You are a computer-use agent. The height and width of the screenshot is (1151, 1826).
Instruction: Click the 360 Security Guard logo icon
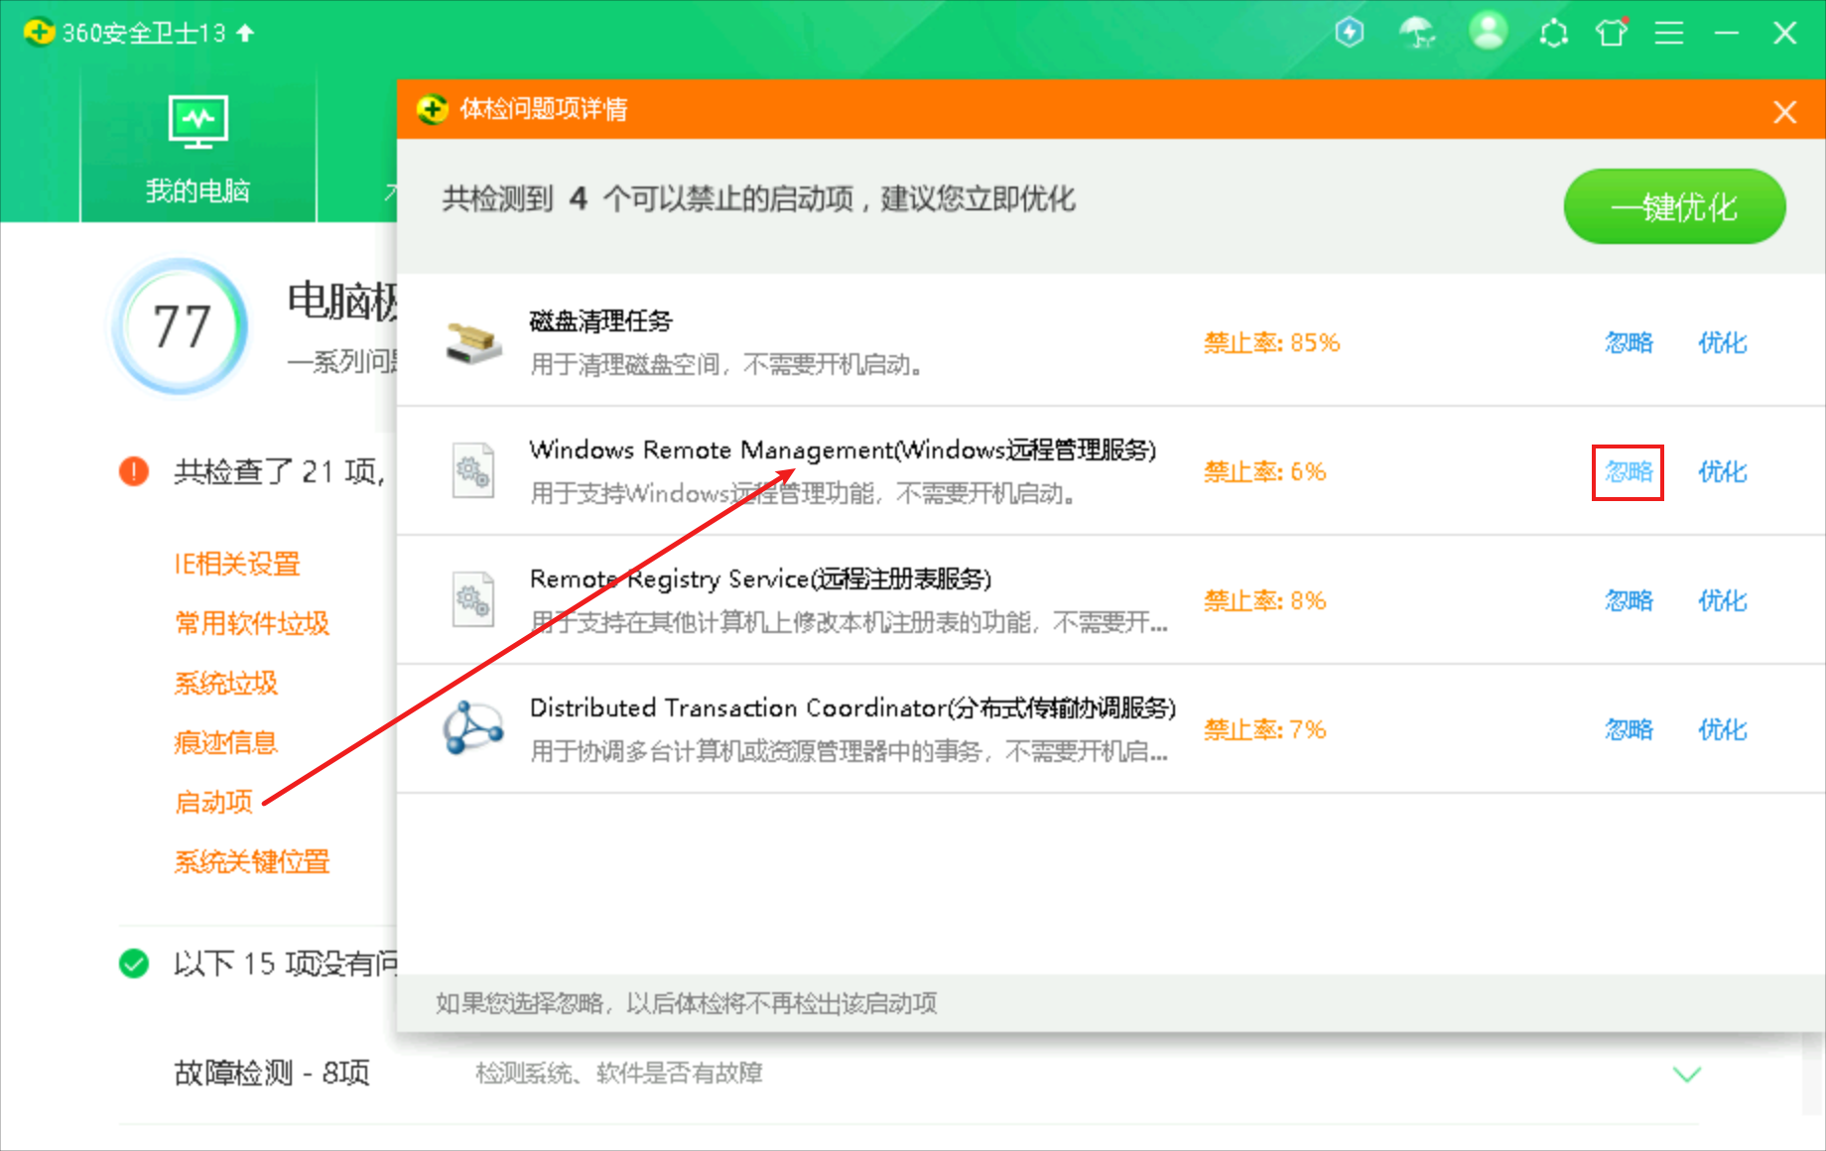point(39,33)
